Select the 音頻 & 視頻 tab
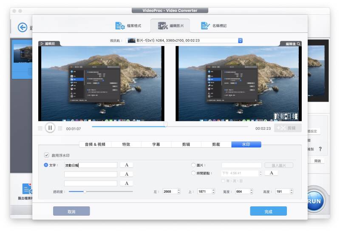The image size is (340, 231). click(x=95, y=144)
